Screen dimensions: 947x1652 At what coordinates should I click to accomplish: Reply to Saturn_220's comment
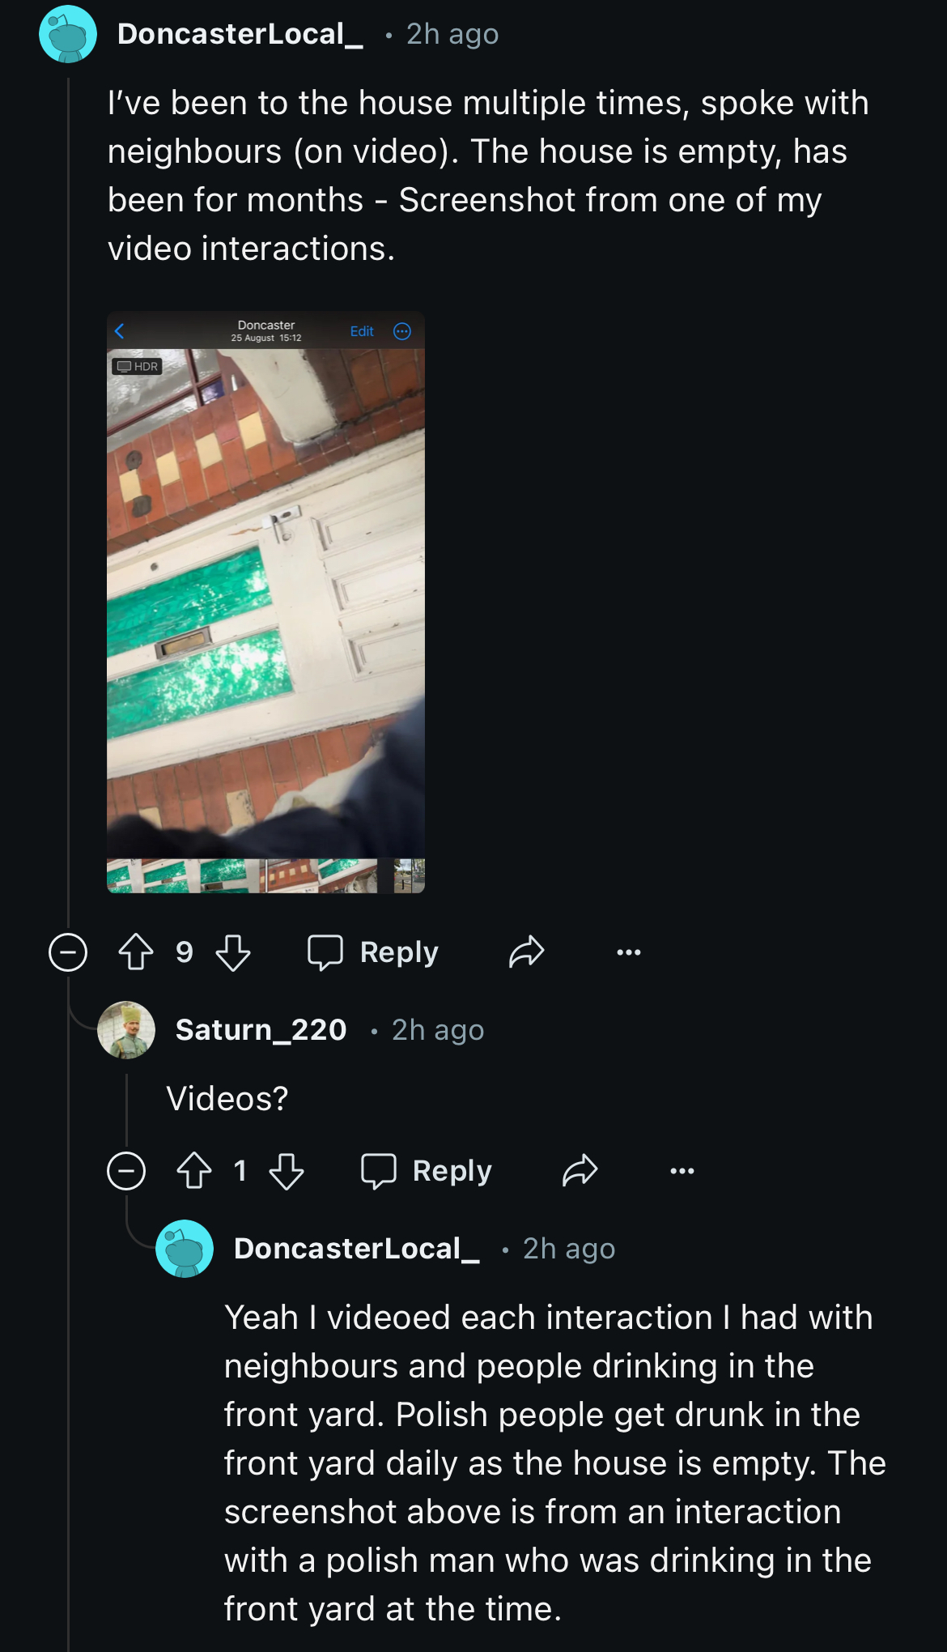click(427, 1171)
